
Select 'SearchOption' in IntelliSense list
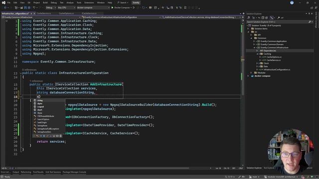point(49,119)
